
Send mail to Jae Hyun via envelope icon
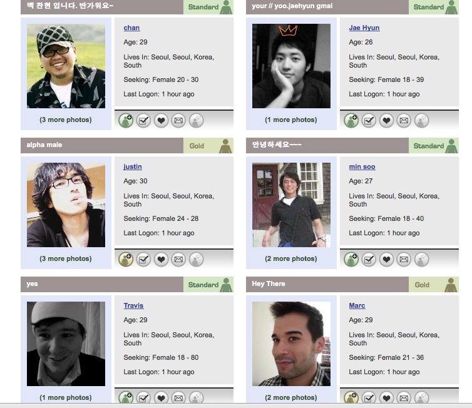coord(404,121)
